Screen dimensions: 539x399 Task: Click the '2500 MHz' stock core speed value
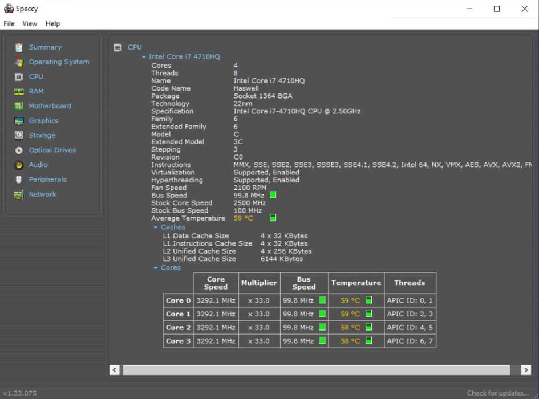[250, 203]
